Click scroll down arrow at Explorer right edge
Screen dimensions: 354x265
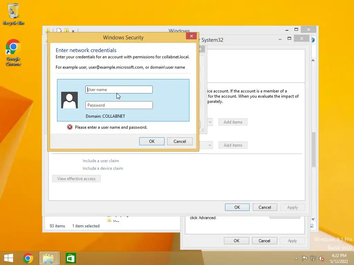coord(313,219)
